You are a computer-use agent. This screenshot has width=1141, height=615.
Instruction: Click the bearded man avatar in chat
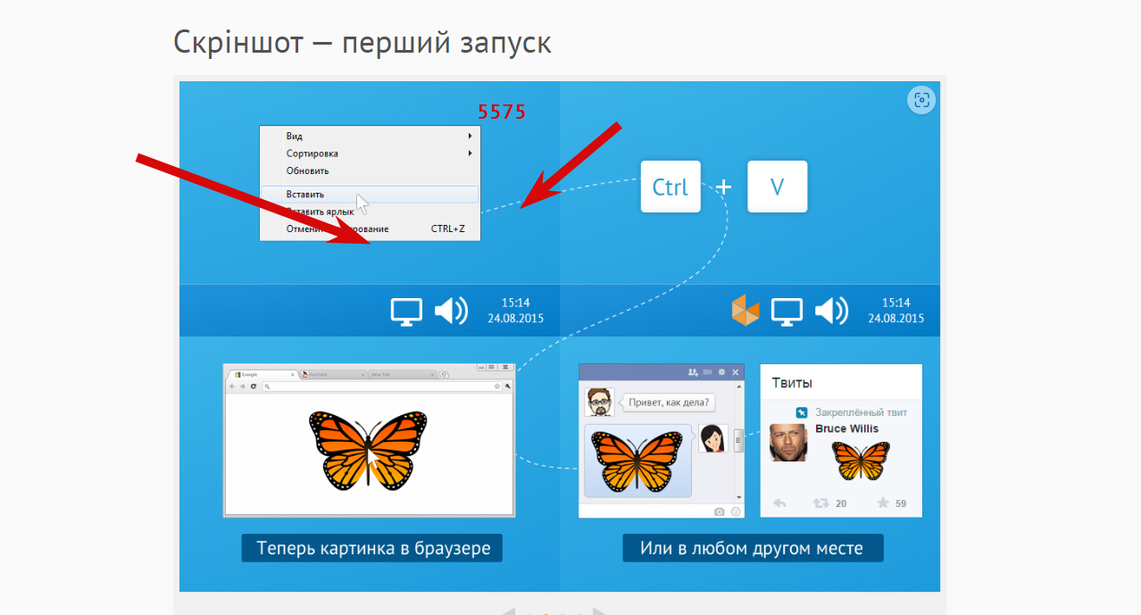tap(599, 402)
